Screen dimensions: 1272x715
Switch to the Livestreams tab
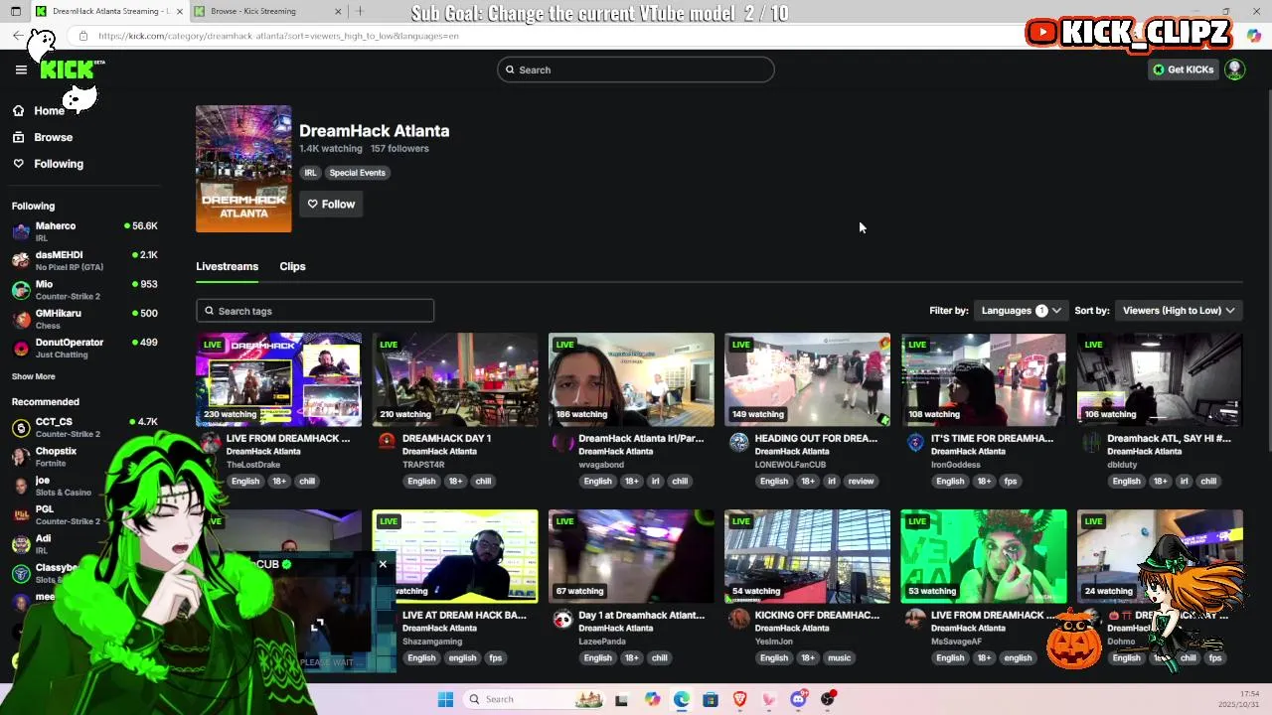point(227,266)
